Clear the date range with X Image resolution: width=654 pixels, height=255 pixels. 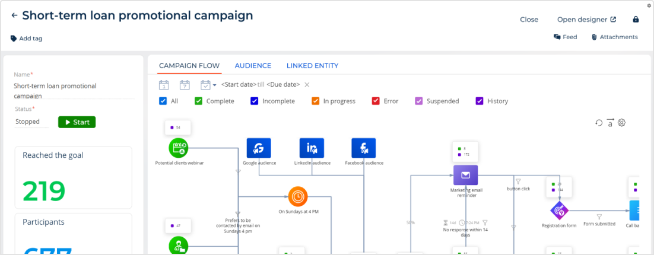click(x=307, y=85)
